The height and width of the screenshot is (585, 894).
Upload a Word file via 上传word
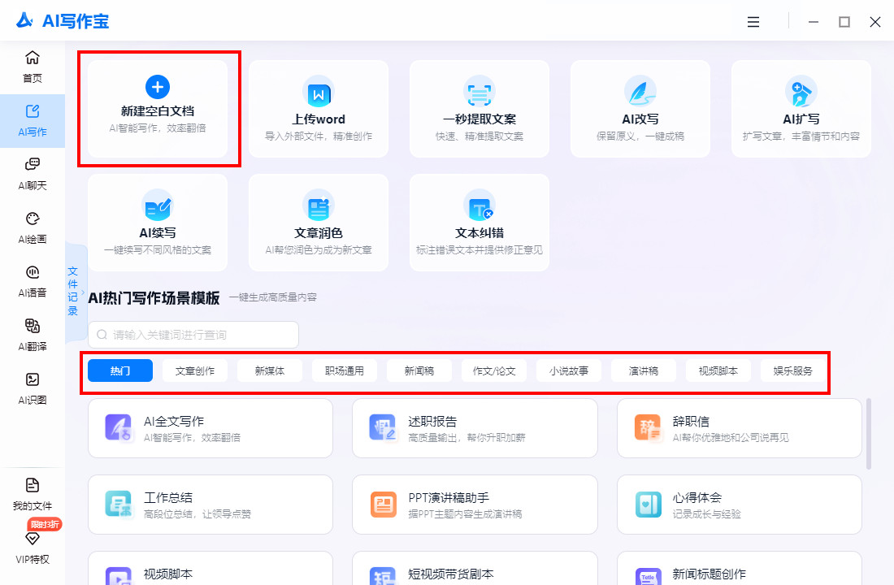[318, 109]
